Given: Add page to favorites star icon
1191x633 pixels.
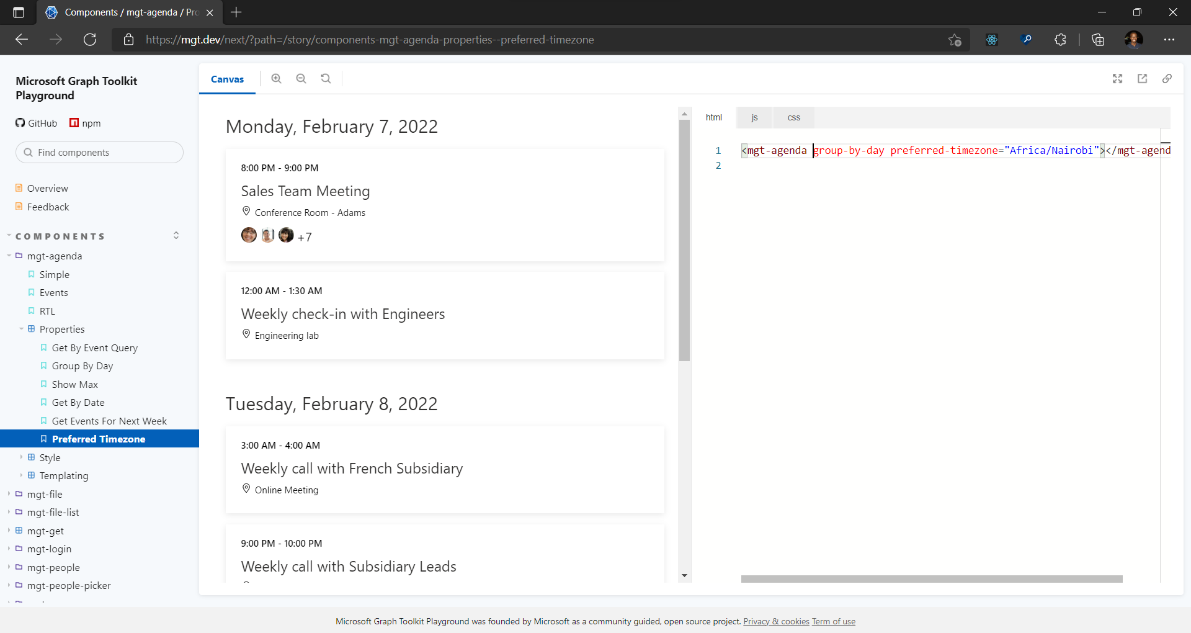Looking at the screenshot, I should click(x=955, y=40).
